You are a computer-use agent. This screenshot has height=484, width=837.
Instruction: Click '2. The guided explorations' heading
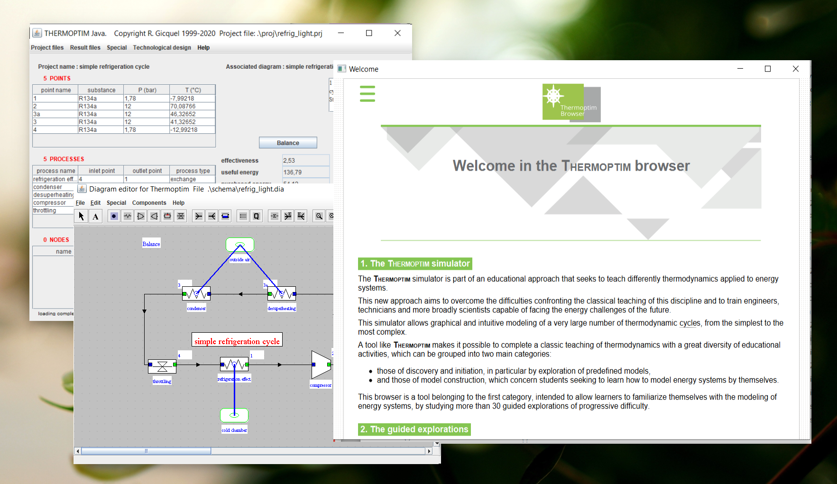coord(414,429)
